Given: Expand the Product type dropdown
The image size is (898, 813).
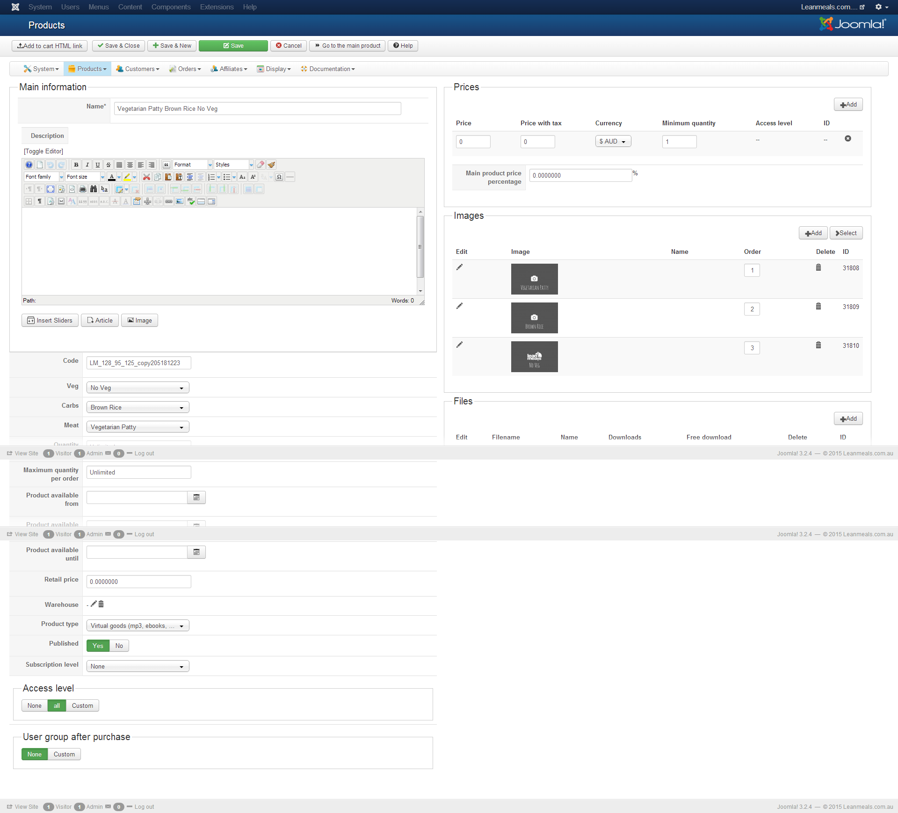Looking at the screenshot, I should [138, 626].
